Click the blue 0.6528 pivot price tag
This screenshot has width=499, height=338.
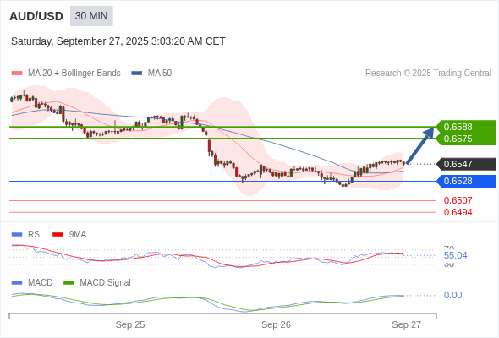point(466,181)
